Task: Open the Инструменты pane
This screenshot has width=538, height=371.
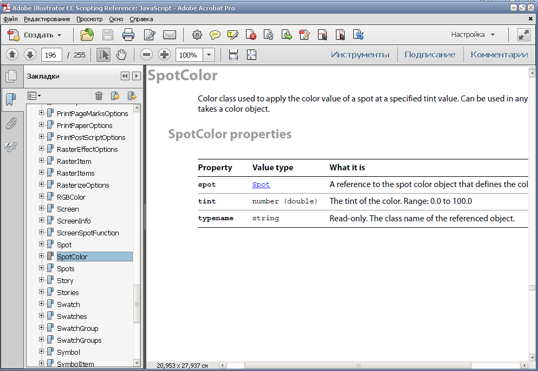Action: [x=360, y=55]
